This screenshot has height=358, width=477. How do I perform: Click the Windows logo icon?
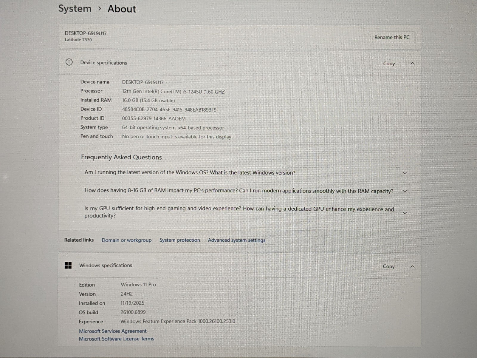tap(68, 265)
